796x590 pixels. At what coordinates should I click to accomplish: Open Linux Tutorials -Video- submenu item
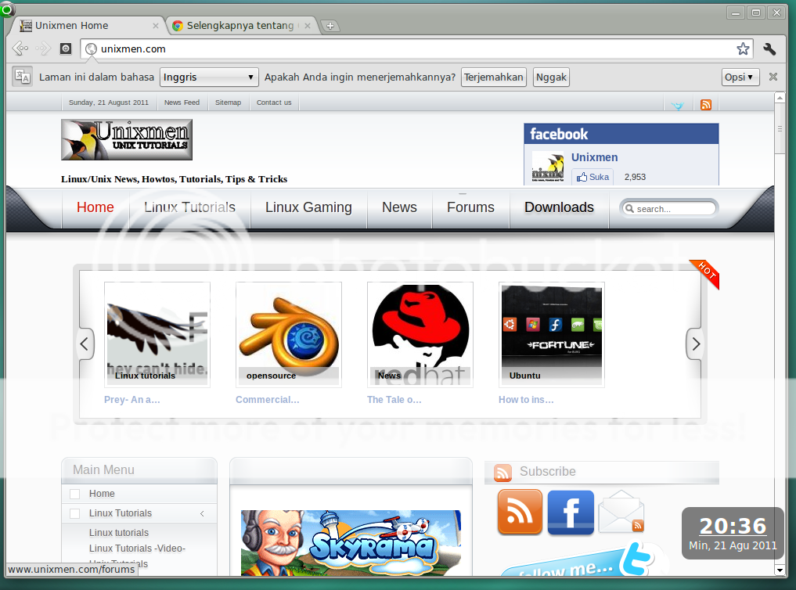(x=137, y=549)
